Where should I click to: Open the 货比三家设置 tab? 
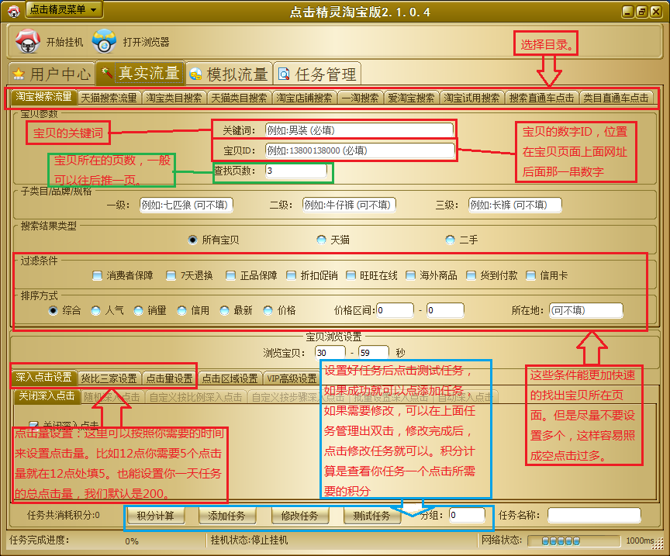tap(109, 378)
